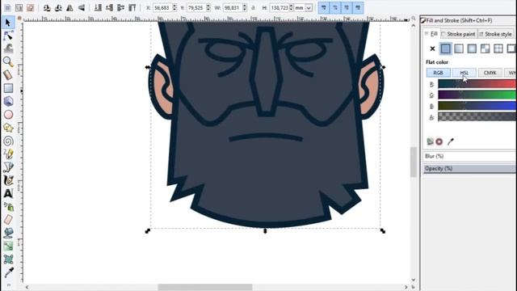
Task: Select the Eraser tool
Action: [x=8, y=220]
